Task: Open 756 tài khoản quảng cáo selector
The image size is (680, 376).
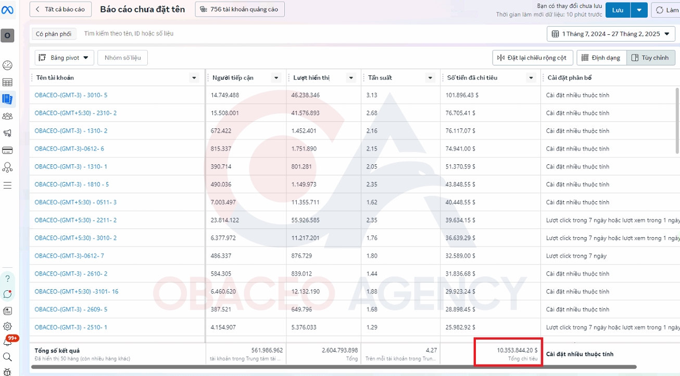Action: [240, 9]
